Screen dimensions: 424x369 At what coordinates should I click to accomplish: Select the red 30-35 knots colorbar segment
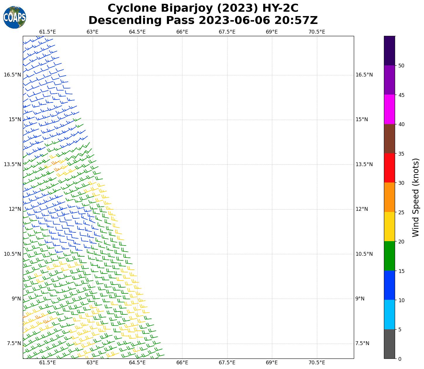coord(389,168)
